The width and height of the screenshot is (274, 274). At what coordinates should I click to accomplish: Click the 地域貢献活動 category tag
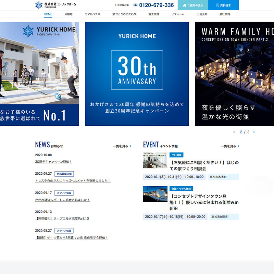coord(64,174)
